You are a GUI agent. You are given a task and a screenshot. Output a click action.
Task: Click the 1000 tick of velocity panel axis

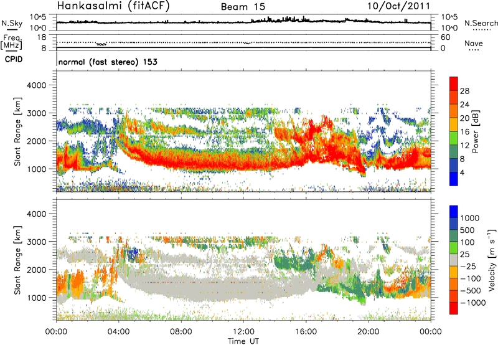click(36, 298)
